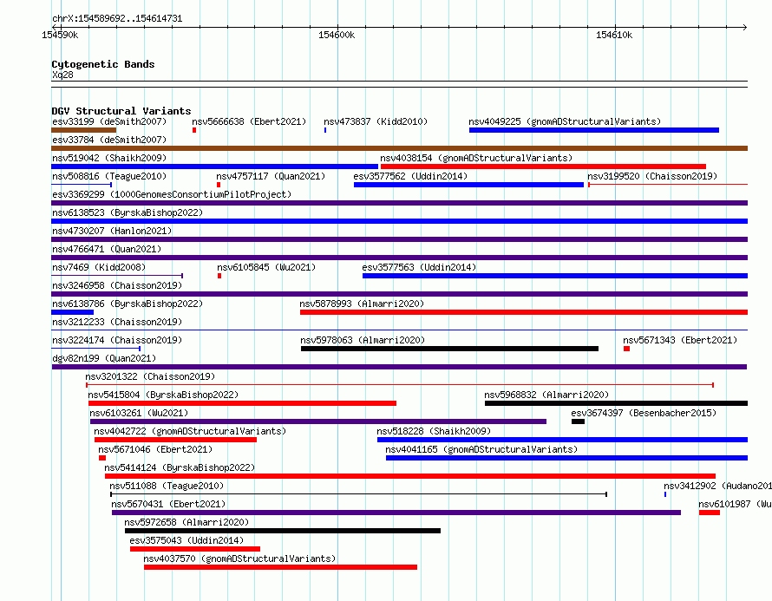772x601 pixels.
Task: Click nsv4042722 (gnomADStructuralVariants) label
Action: 190,431
